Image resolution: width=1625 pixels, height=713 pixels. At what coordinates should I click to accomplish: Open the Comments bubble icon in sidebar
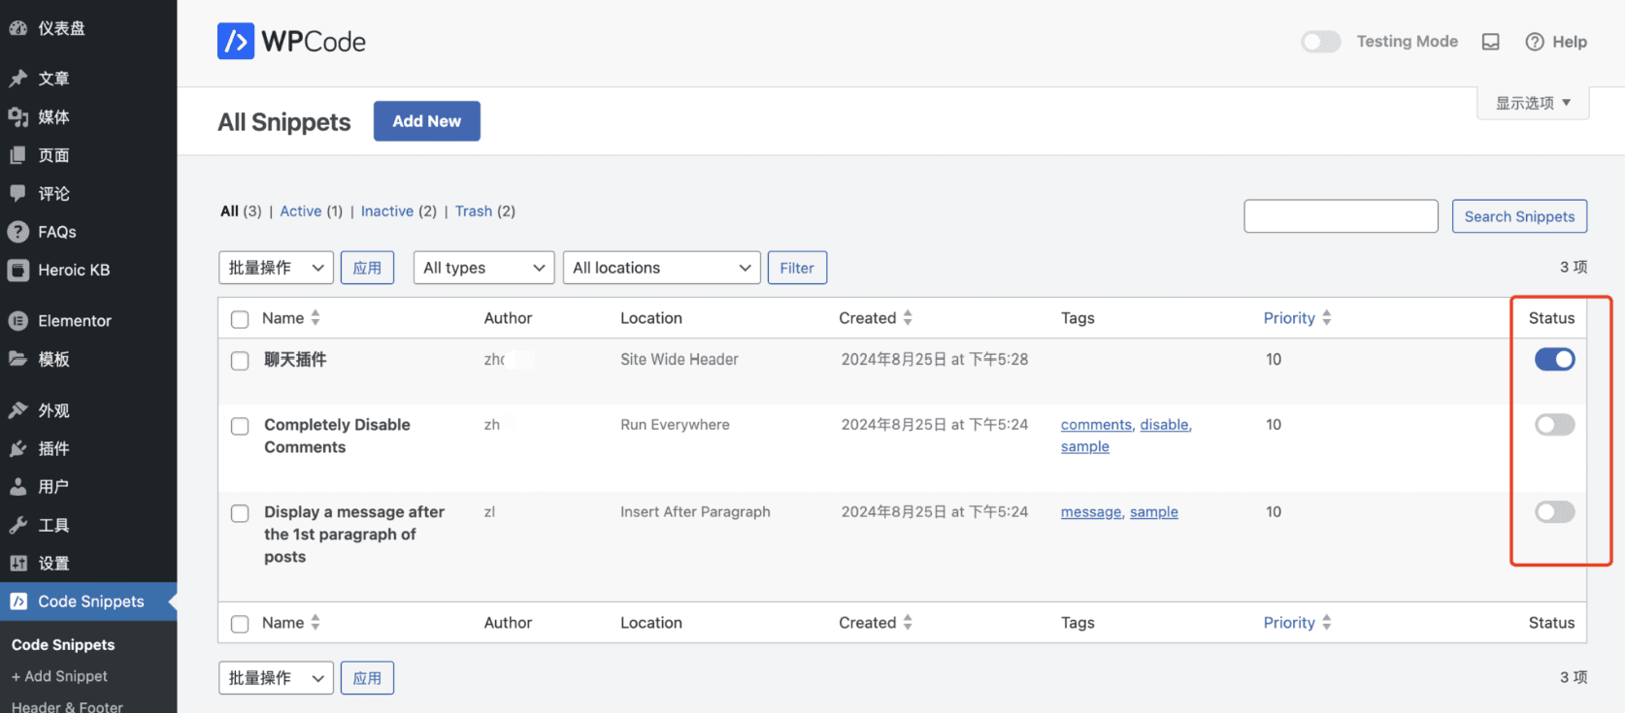(17, 193)
